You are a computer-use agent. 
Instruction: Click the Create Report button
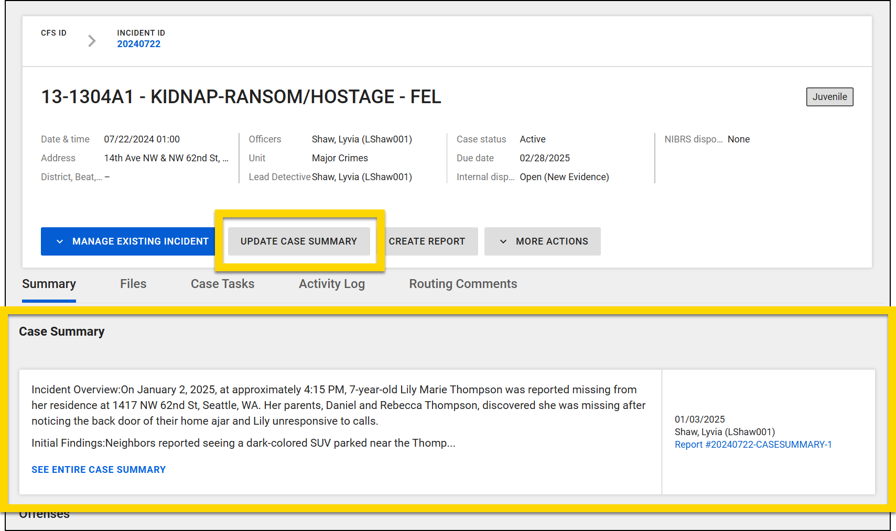pos(427,241)
